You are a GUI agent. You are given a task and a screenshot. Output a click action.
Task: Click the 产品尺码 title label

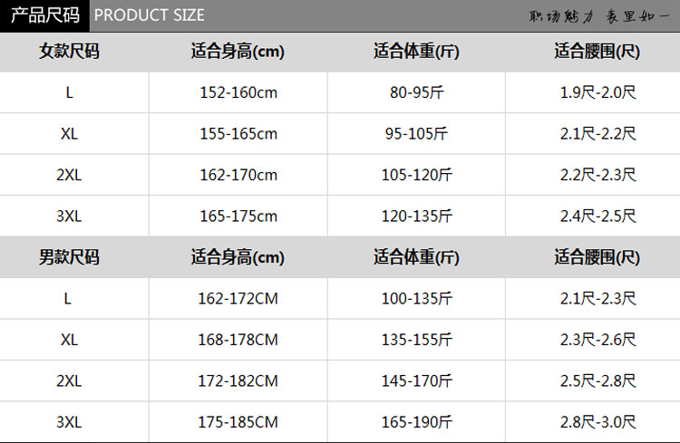point(44,15)
